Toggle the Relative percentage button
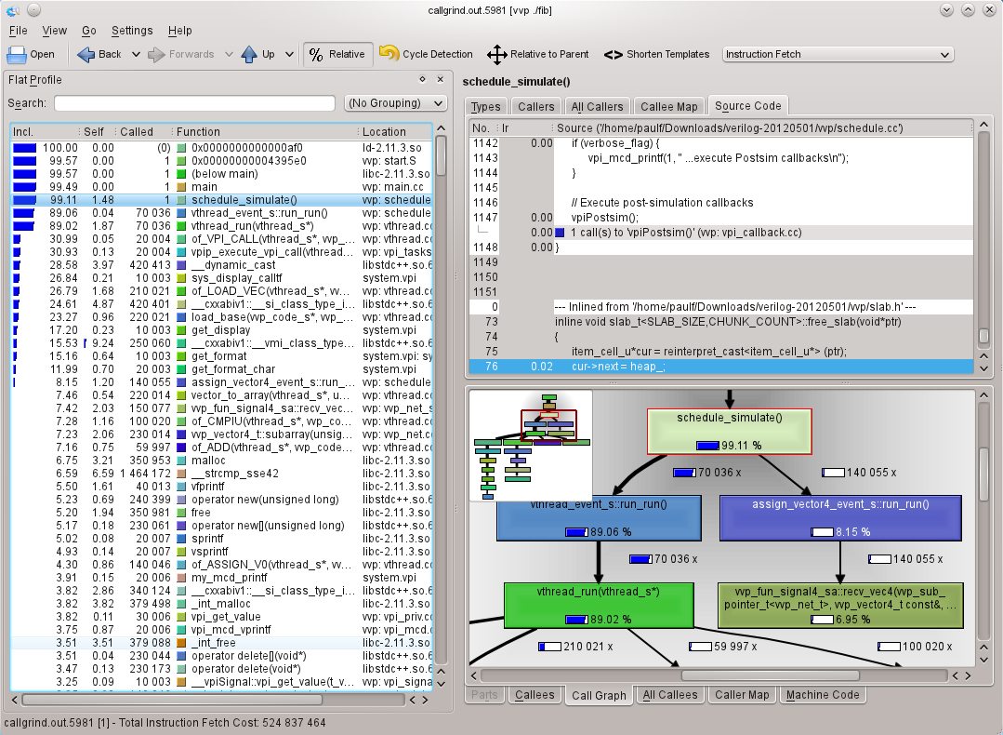Image resolution: width=1003 pixels, height=735 pixels. click(338, 54)
